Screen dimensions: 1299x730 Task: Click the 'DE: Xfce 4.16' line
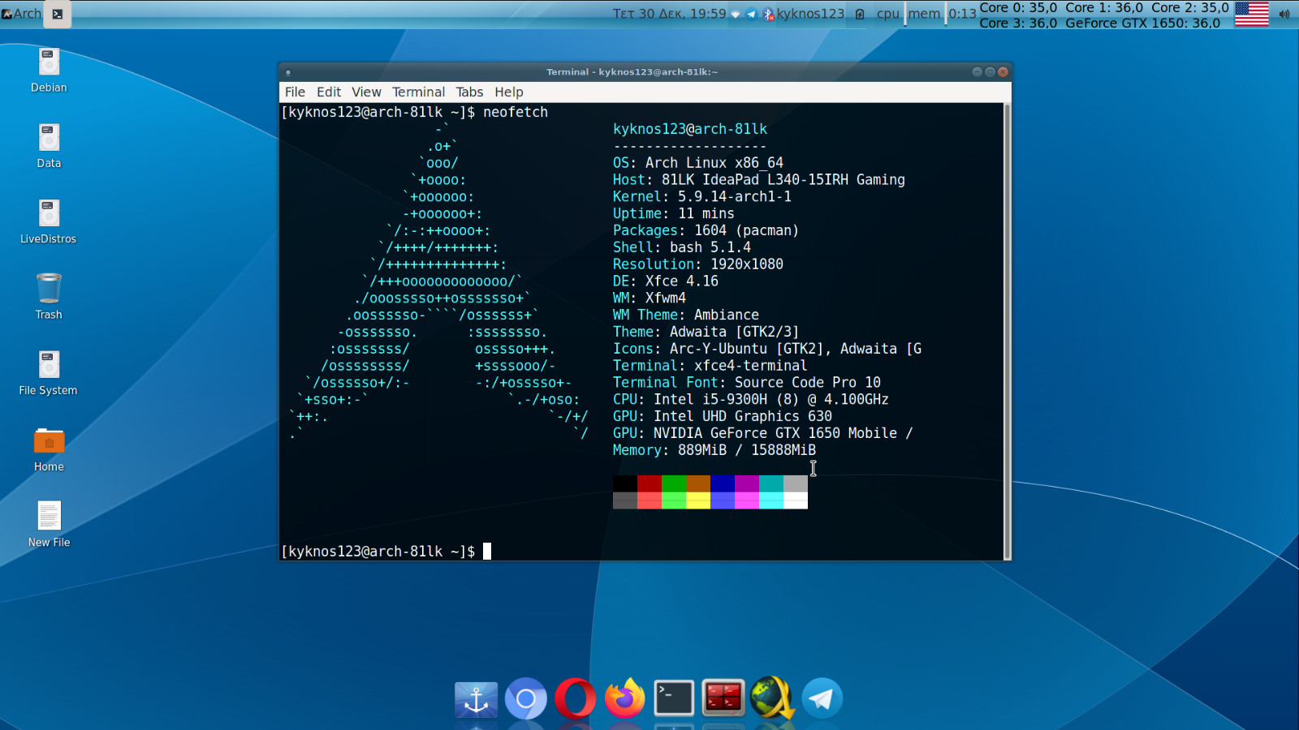click(666, 281)
